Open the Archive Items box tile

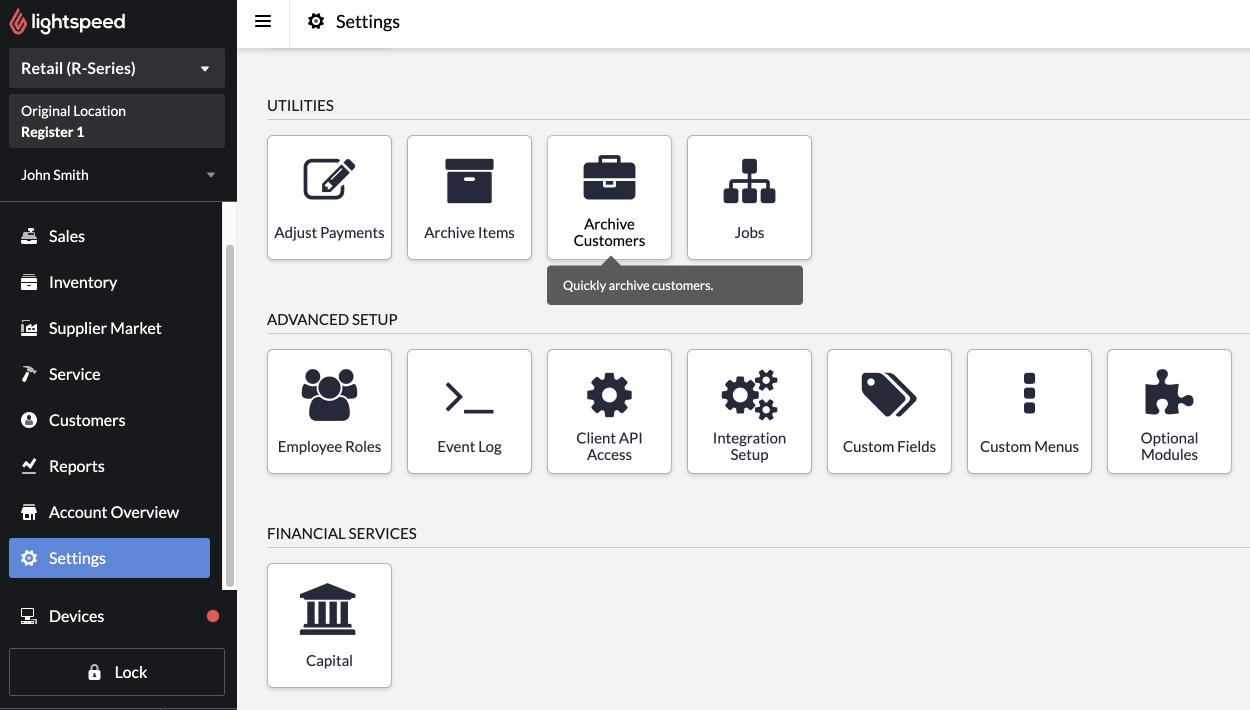(469, 197)
